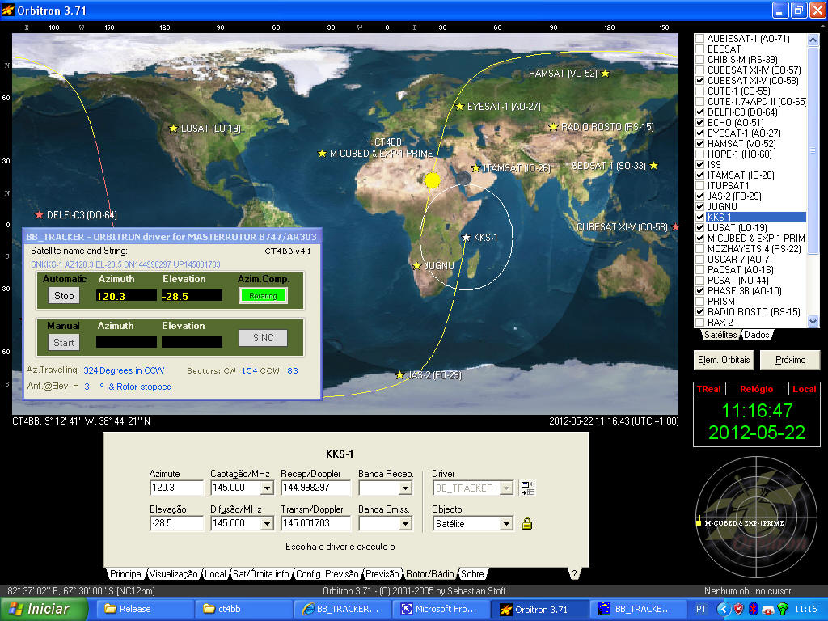Open the Visualização tab

173,574
